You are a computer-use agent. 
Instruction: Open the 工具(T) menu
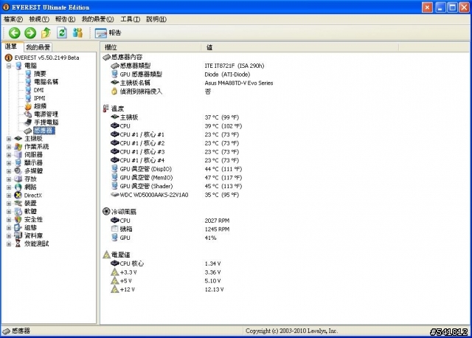coord(130,19)
